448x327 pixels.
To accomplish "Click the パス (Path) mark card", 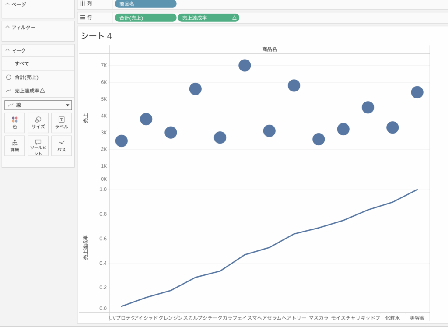I will (x=61, y=146).
